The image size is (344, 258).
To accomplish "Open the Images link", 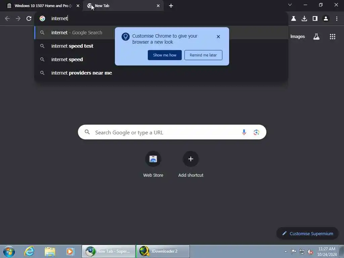I will pyautogui.click(x=297, y=37).
